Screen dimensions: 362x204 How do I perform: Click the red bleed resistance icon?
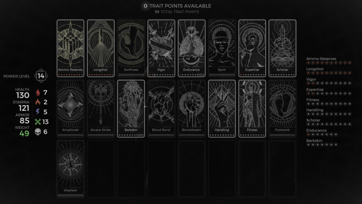tap(38, 93)
